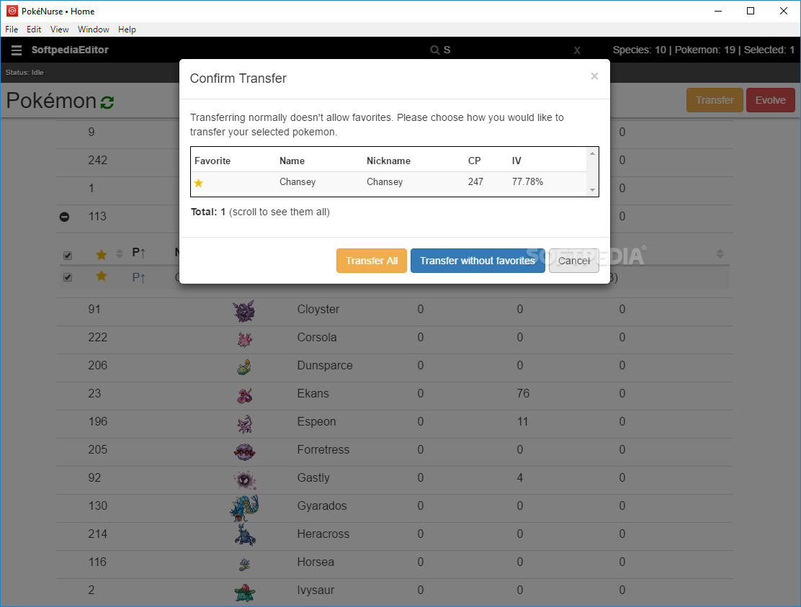Screen dimensions: 801x607
Task: Click the Corsola sprite
Action: [245, 339]
